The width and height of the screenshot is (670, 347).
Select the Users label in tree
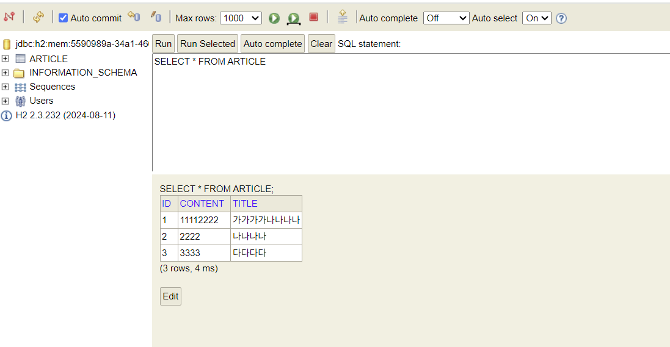42,101
